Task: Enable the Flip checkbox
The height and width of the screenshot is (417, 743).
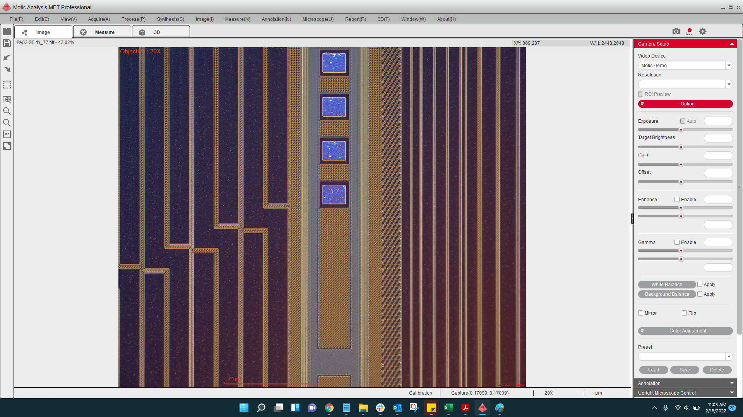Action: (685, 313)
